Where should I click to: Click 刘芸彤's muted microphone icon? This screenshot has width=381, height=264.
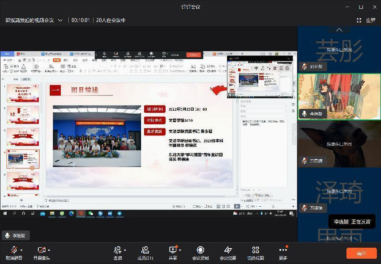click(x=304, y=66)
